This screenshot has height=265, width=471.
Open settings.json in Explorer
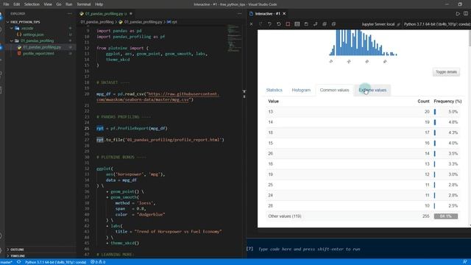click(33, 35)
